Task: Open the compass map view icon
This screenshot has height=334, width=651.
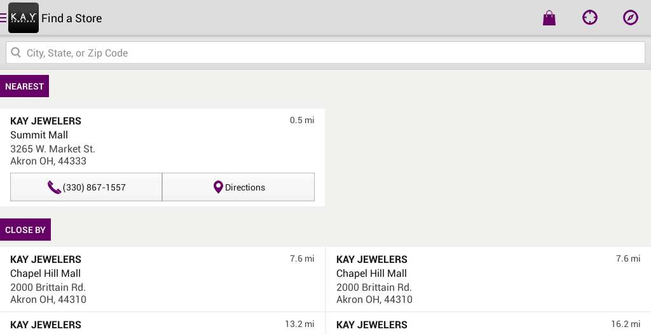Action: pos(630,18)
